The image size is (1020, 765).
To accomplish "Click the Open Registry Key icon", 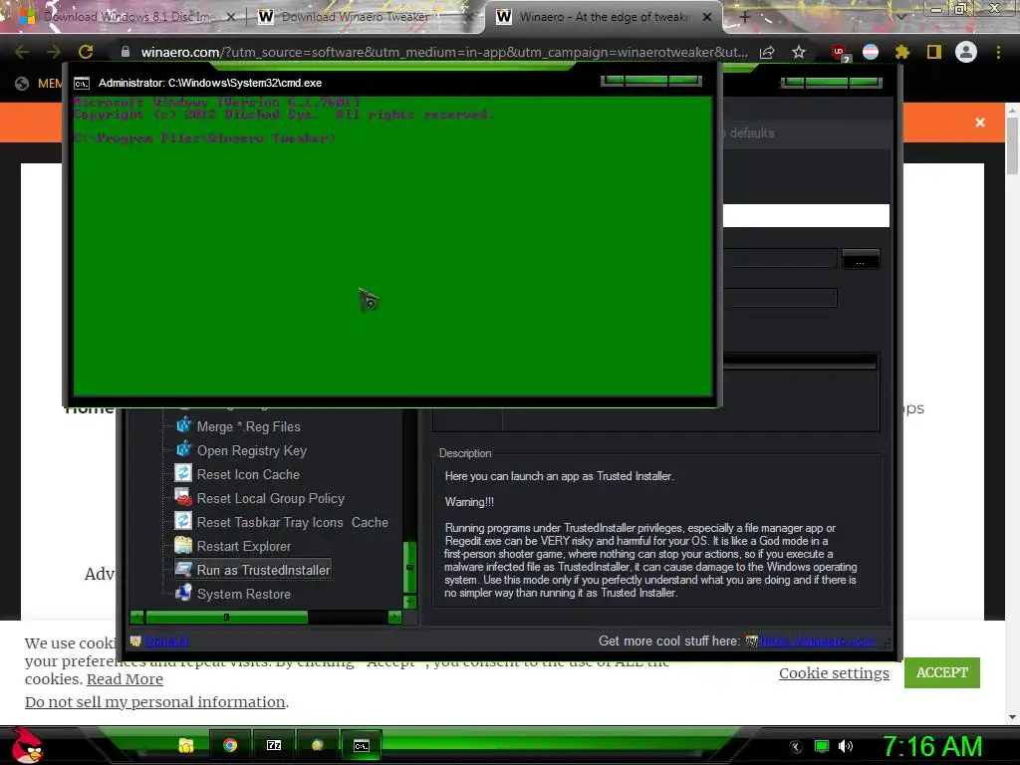I will (x=184, y=450).
